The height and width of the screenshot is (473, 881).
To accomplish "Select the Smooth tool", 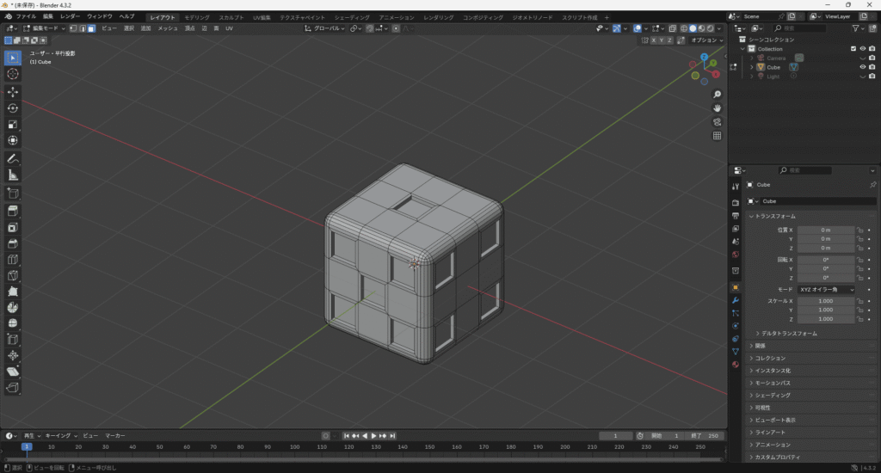I will tap(12, 323).
